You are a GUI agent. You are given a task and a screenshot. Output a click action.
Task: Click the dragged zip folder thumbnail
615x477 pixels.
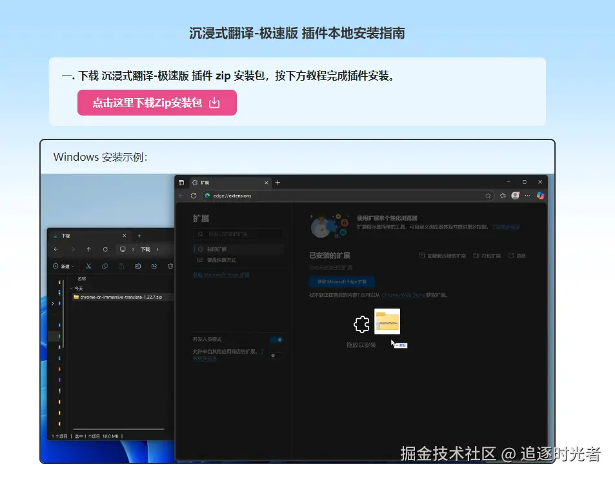(387, 321)
